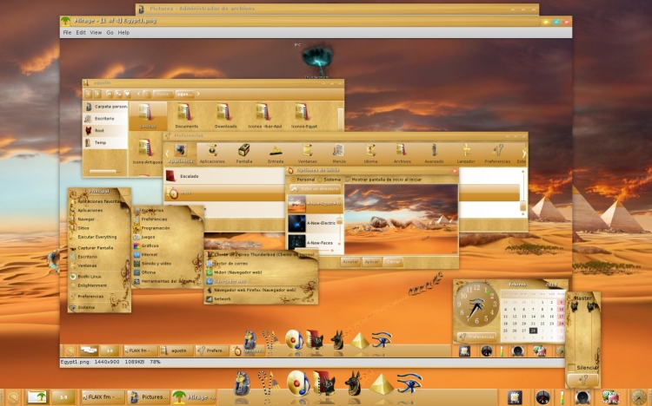Open the Aplicaciones tab icon in Preferencias window
Viewport: 652px width, 406px height.
[x=212, y=154]
